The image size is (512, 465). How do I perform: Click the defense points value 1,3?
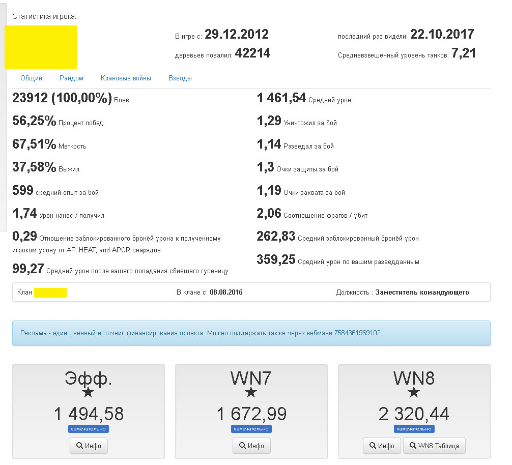tap(265, 167)
